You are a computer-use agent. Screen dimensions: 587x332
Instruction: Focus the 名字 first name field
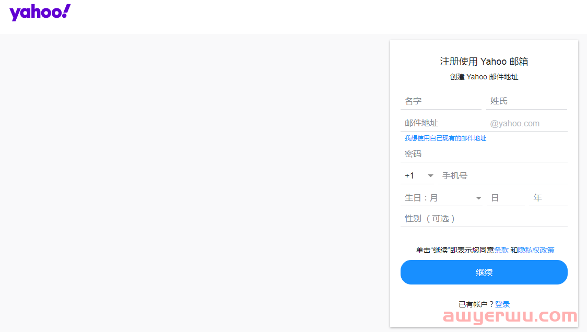(441, 101)
